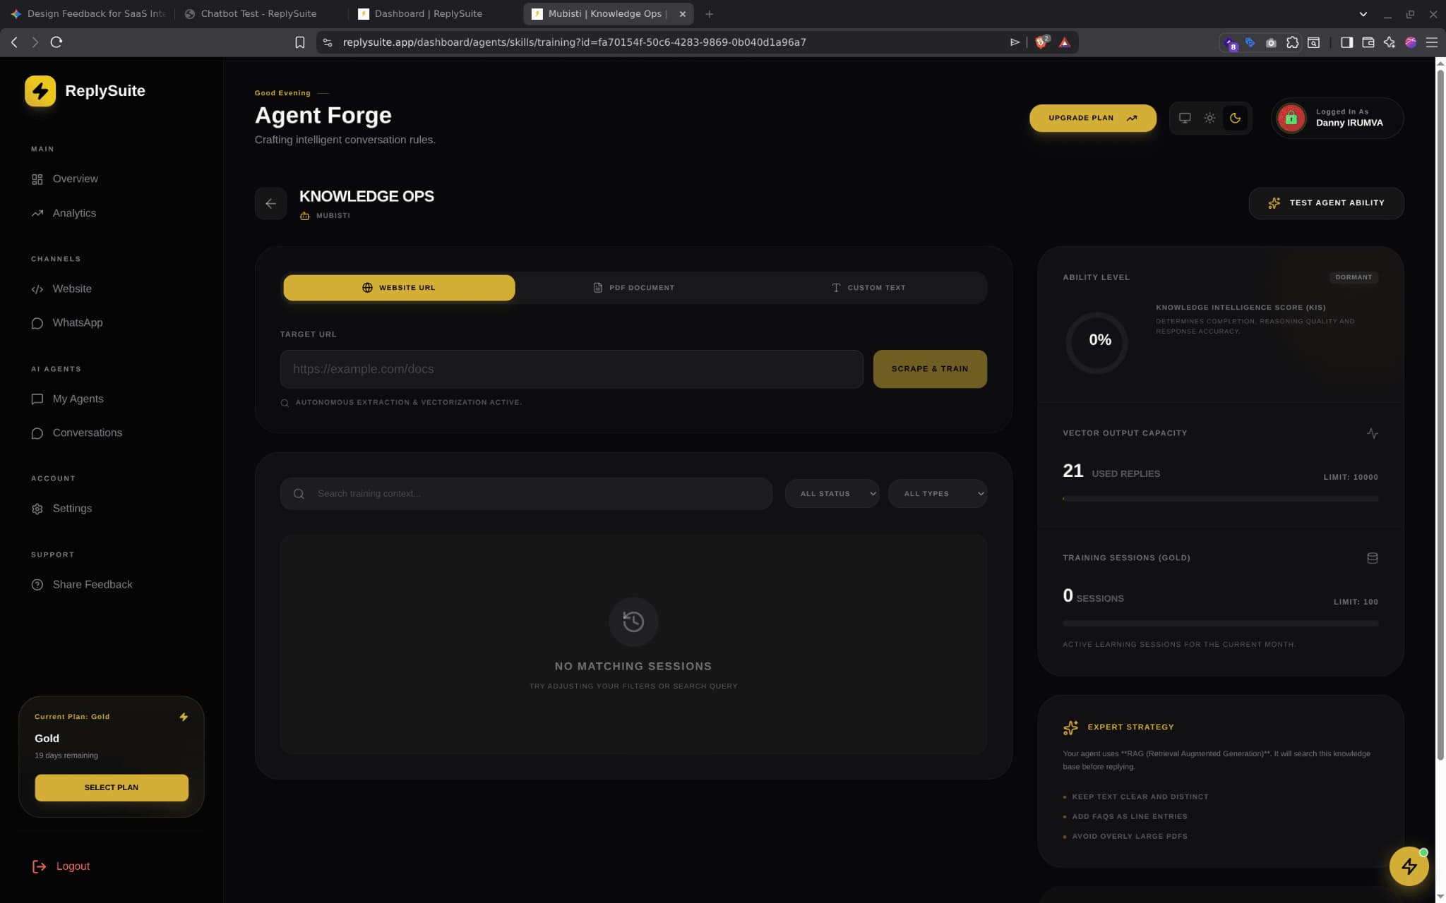Image resolution: width=1446 pixels, height=903 pixels.
Task: Click the Dormant status badge
Action: [x=1354, y=277]
